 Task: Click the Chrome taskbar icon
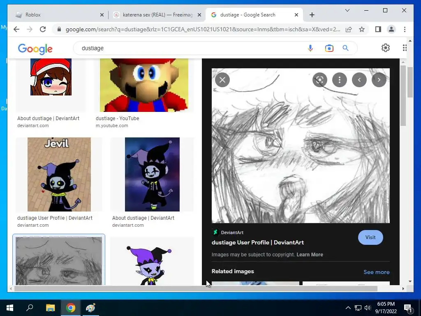[x=71, y=308]
